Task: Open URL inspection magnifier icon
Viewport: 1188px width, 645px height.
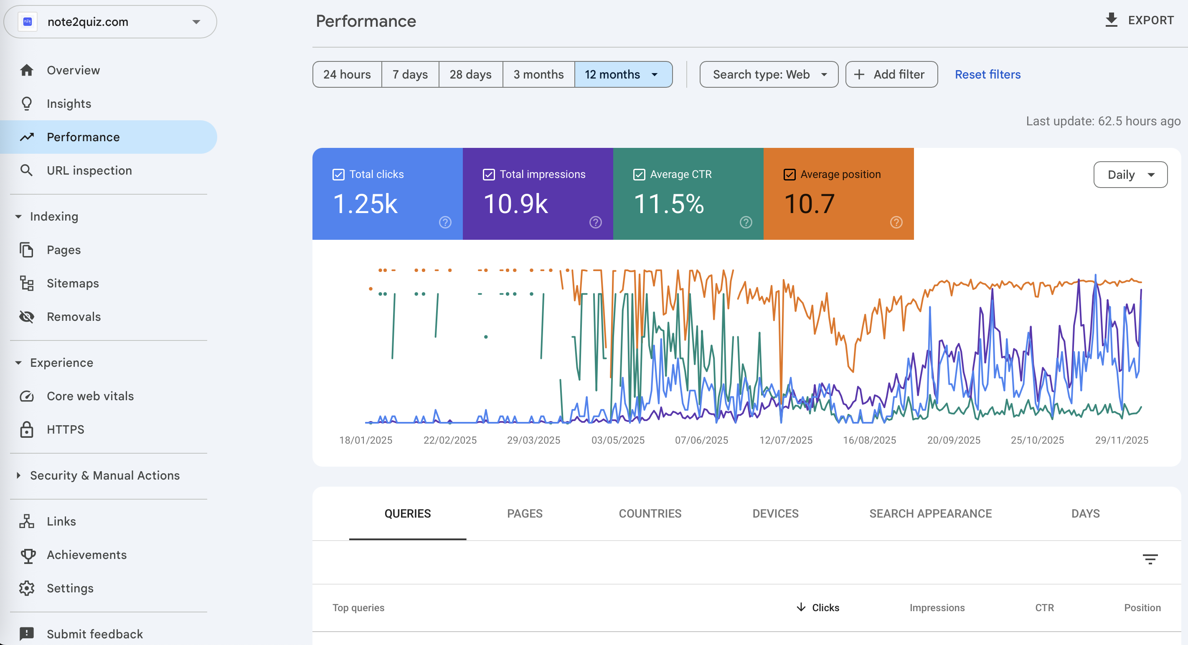Action: (27, 170)
